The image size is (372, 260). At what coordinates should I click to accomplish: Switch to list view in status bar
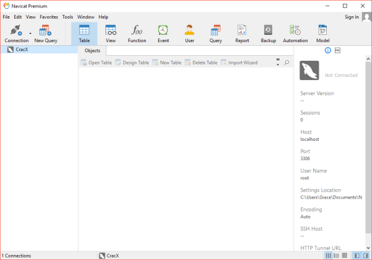coord(336,256)
